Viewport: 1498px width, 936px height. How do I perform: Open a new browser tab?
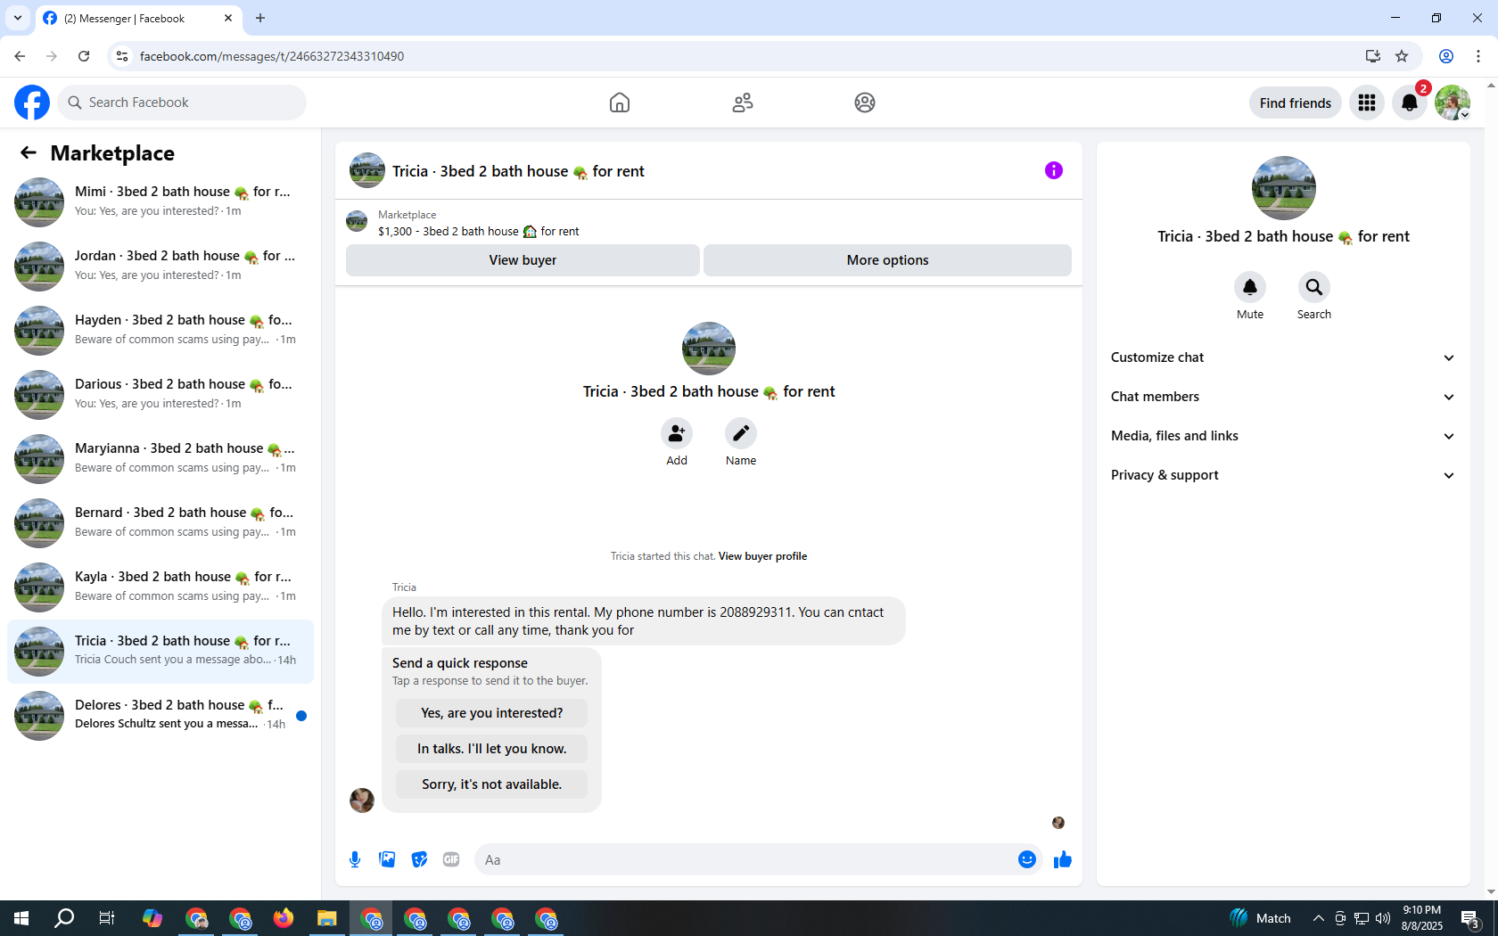pos(260,18)
